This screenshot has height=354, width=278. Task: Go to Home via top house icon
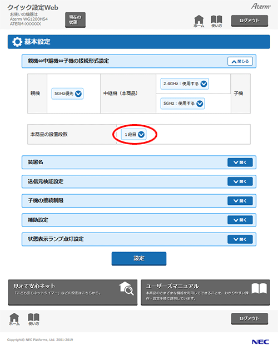[x=198, y=21]
